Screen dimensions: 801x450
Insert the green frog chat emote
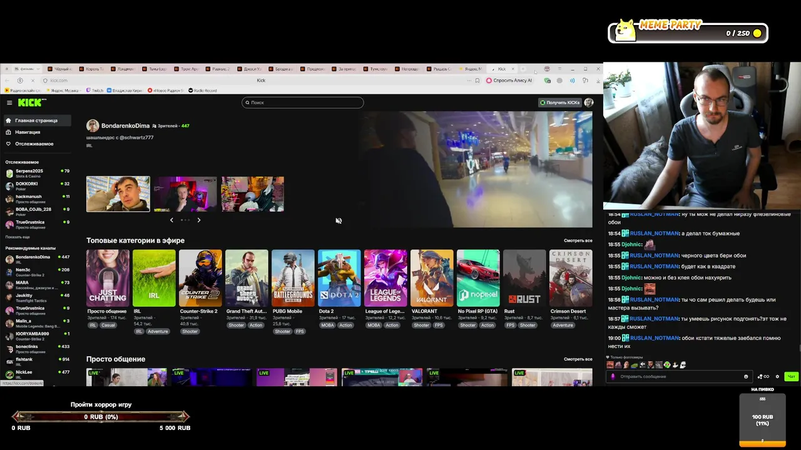tap(635, 365)
